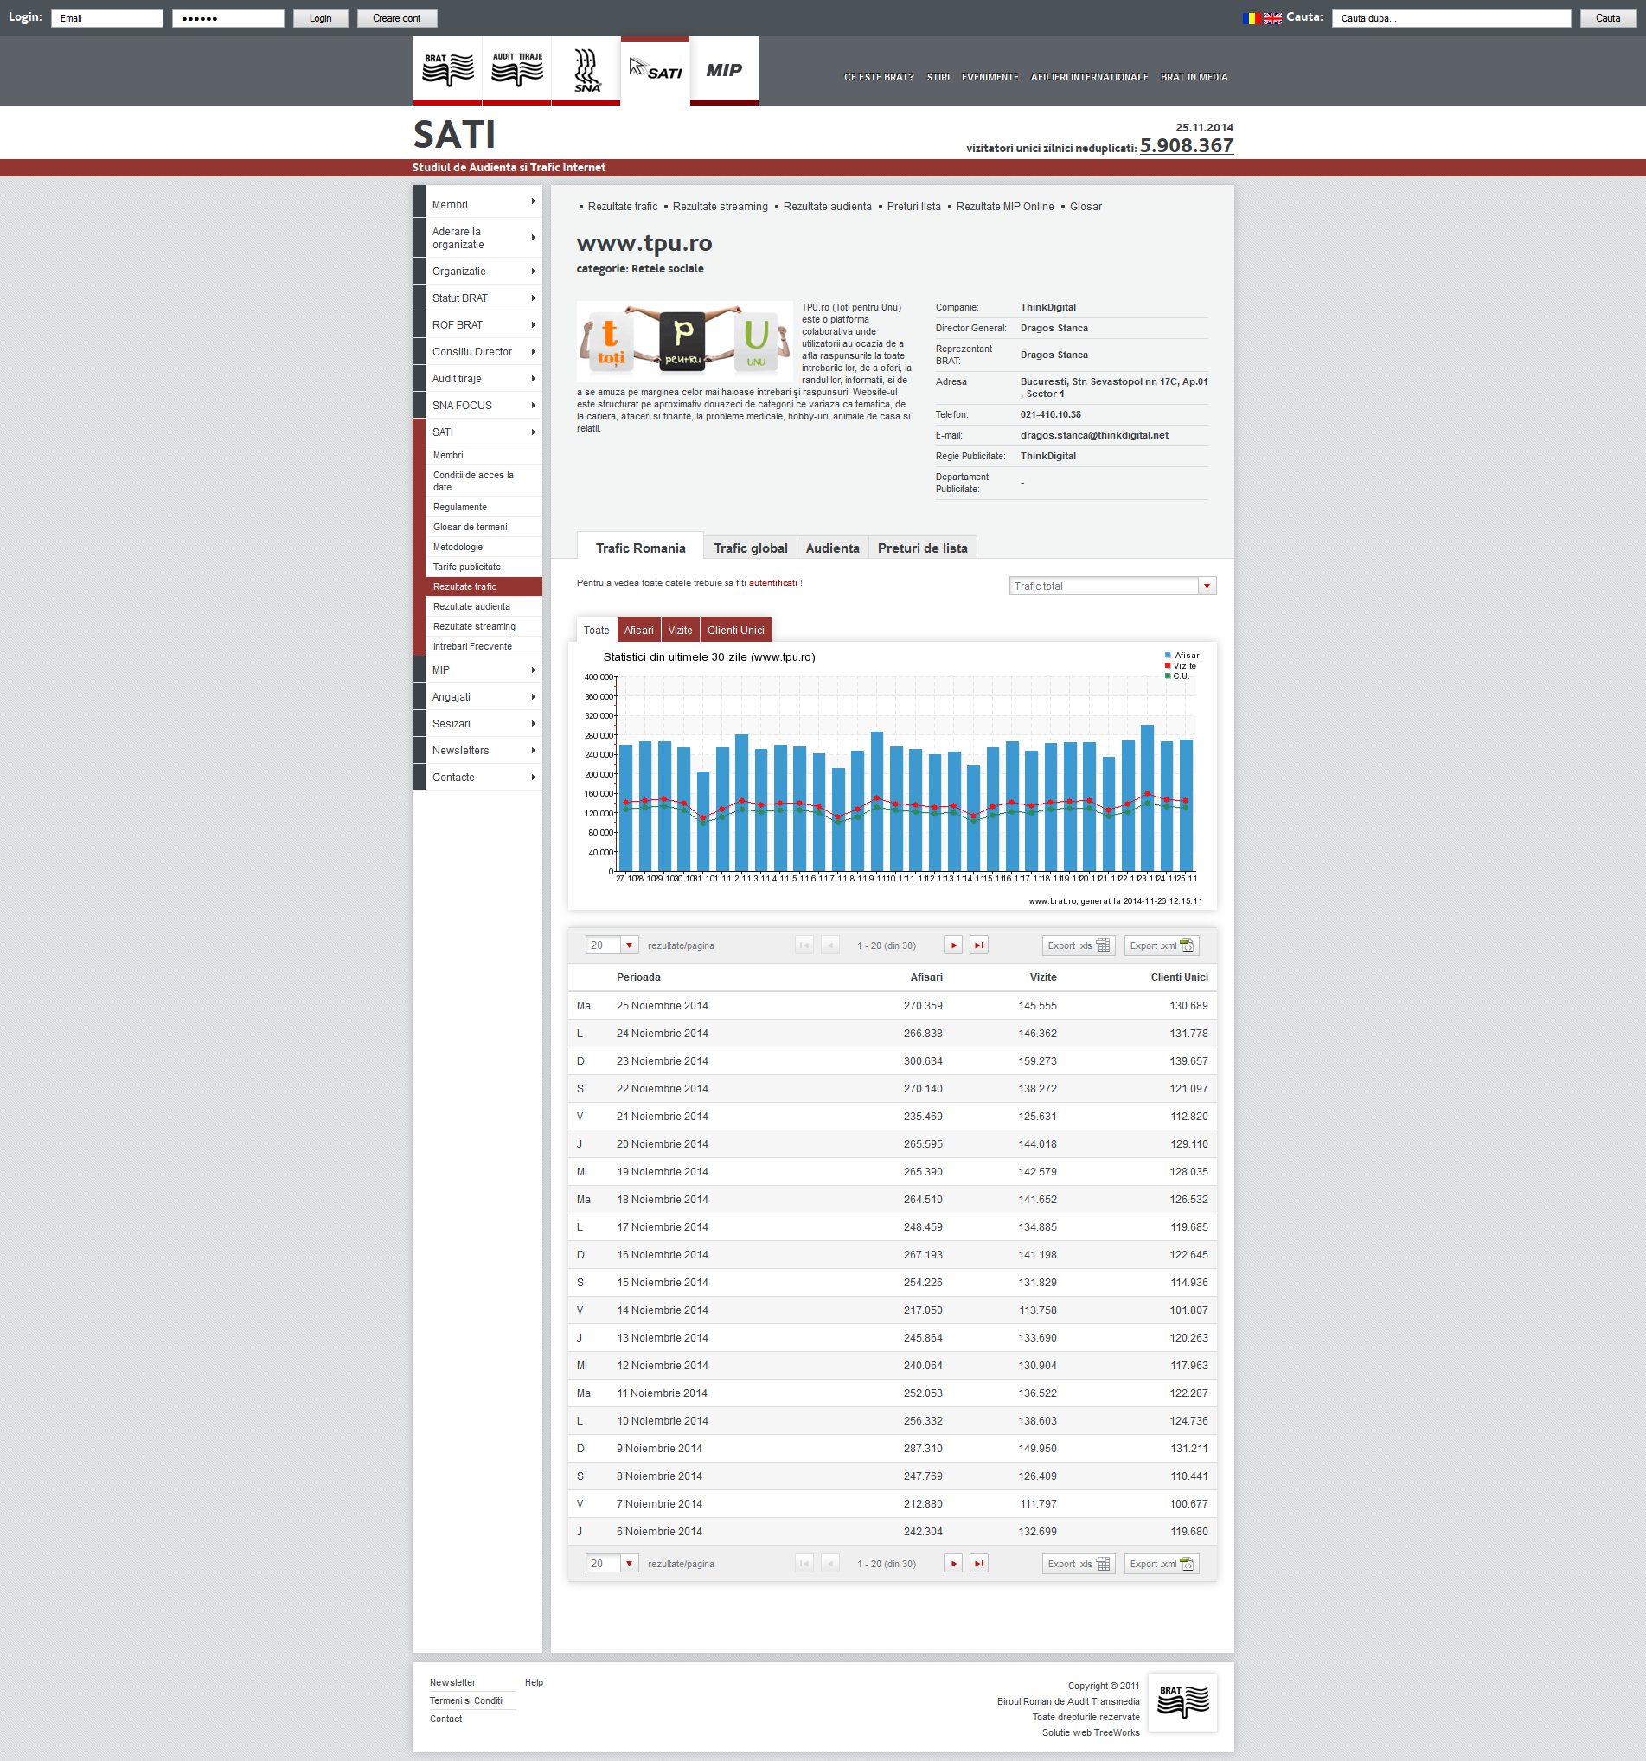Focus the password login field
The image size is (1646, 1761).
(x=227, y=17)
